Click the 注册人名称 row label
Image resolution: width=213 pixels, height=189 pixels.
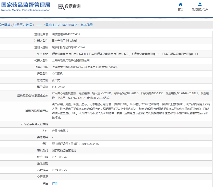[41, 41]
